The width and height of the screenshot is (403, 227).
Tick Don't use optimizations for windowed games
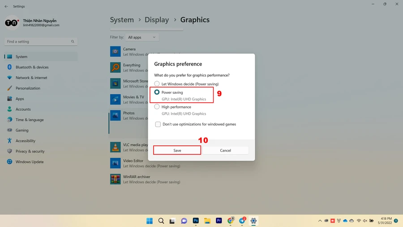click(158, 124)
